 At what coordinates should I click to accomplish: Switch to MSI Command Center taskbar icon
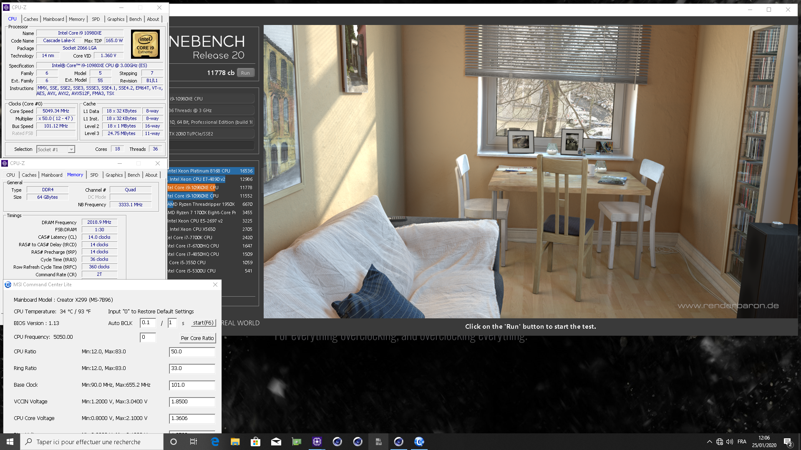click(419, 442)
